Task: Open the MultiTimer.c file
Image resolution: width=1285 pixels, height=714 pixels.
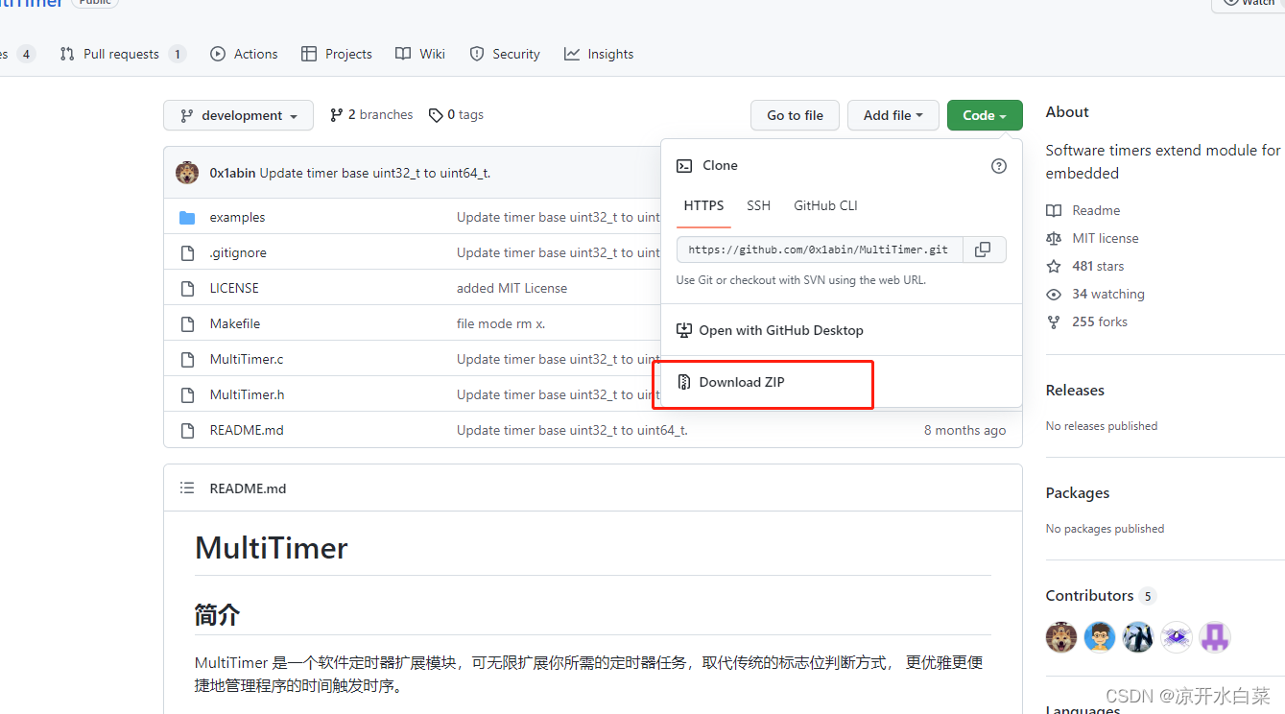Action: coord(247,359)
